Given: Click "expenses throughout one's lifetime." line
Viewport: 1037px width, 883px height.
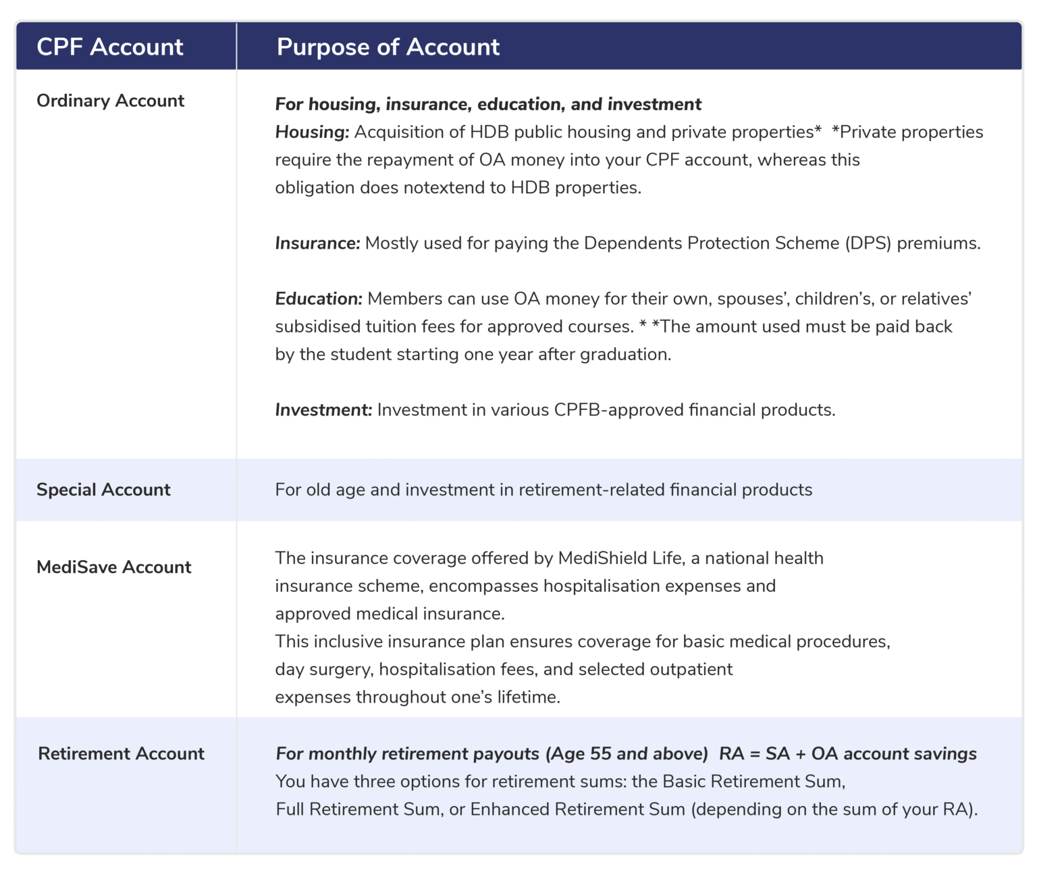Looking at the screenshot, I should [417, 697].
